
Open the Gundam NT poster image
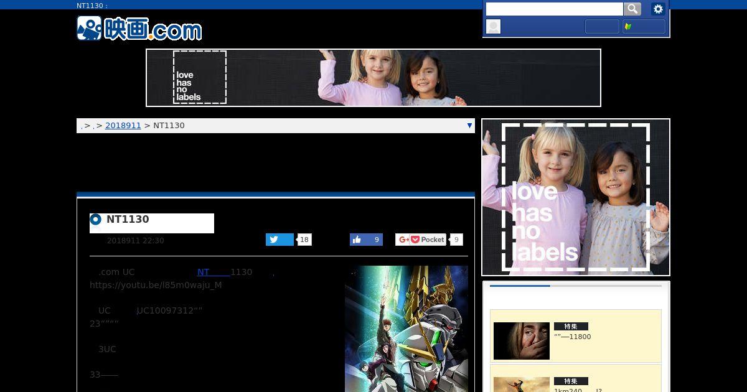click(406, 329)
